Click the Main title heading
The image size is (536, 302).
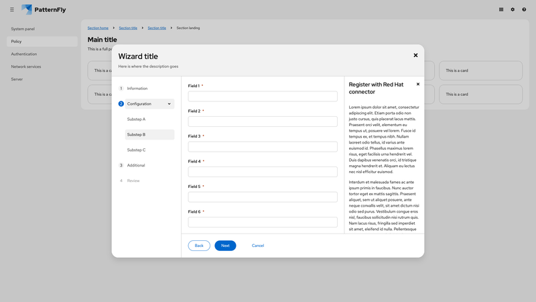pyautogui.click(x=103, y=40)
